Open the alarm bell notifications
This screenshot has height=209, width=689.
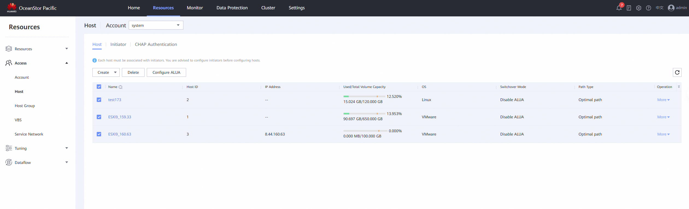[x=619, y=8]
